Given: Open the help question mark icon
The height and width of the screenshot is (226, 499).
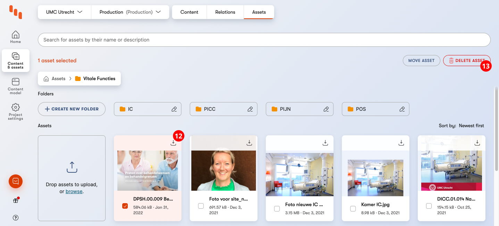Looking at the screenshot, I should [16, 218].
